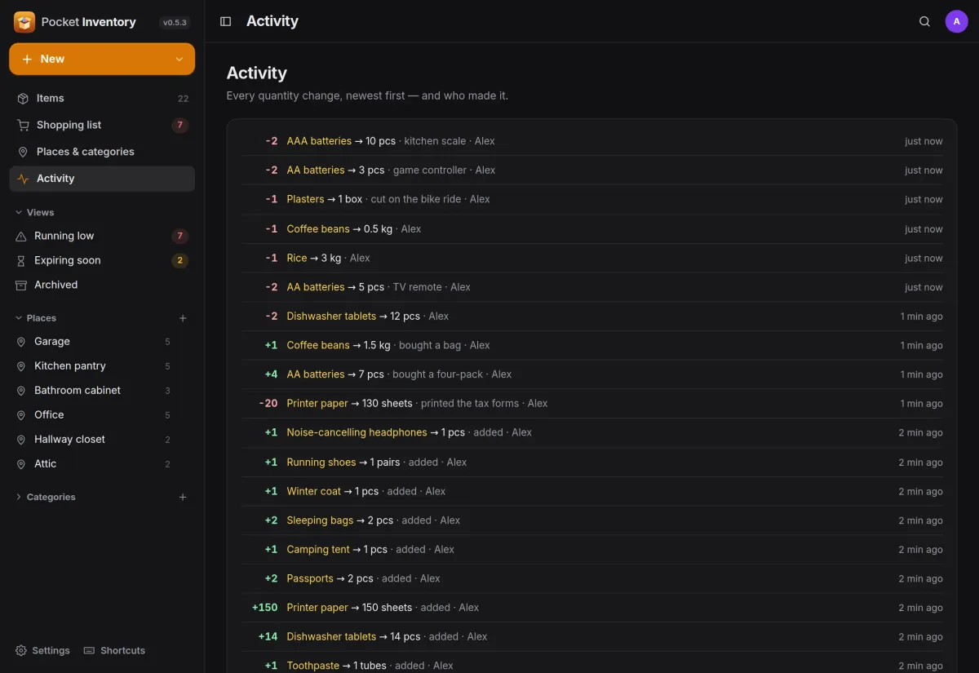Image resolution: width=979 pixels, height=673 pixels.
Task: Open search with the magnifier icon
Action: [x=924, y=21]
